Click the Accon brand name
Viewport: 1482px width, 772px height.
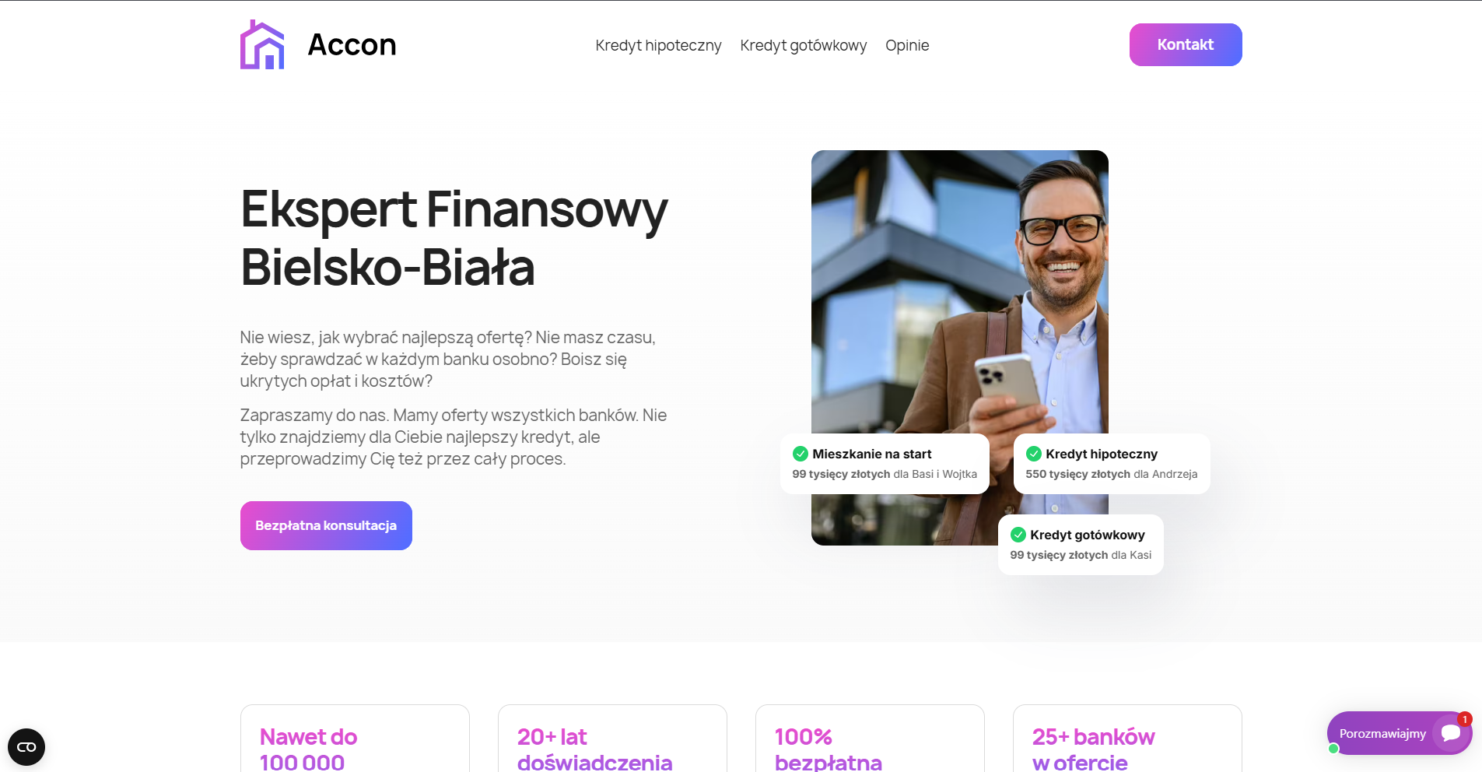(x=352, y=44)
